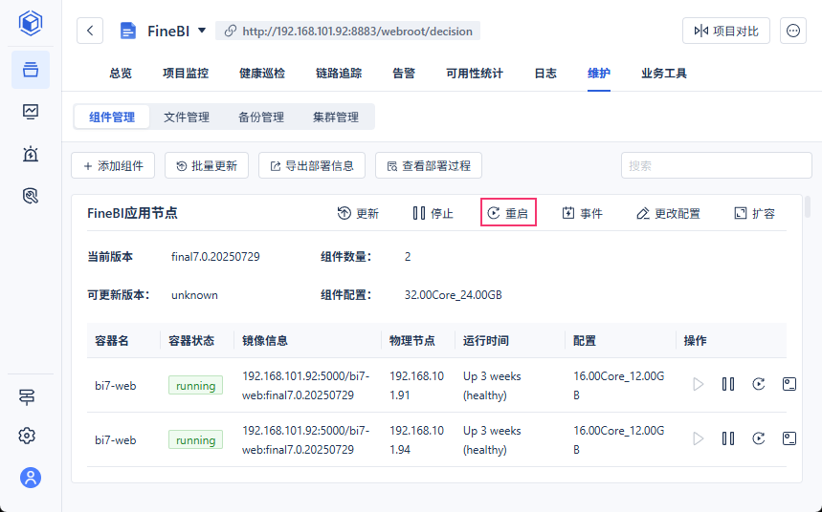The width and height of the screenshot is (822, 512).
Task: Click start icon for container on 192.168.101.91
Action: pos(698,384)
